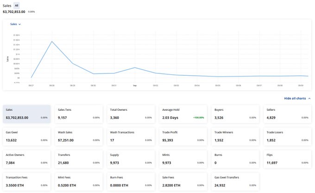
Task: Open the Active Owners metric card
Action: (x=26, y=159)
